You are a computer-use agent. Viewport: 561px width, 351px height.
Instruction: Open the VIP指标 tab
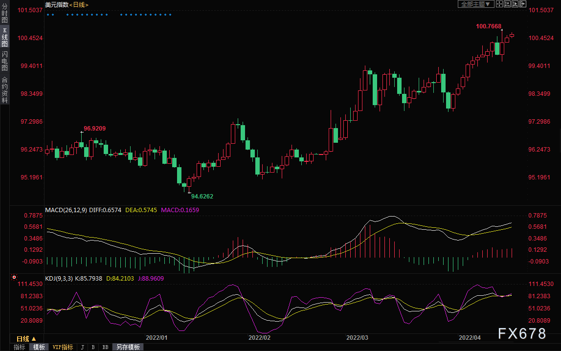(x=63, y=347)
